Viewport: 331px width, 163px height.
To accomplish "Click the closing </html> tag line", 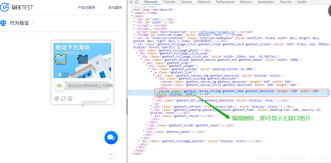I will (137, 154).
